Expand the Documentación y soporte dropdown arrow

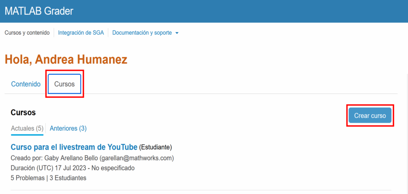177,33
